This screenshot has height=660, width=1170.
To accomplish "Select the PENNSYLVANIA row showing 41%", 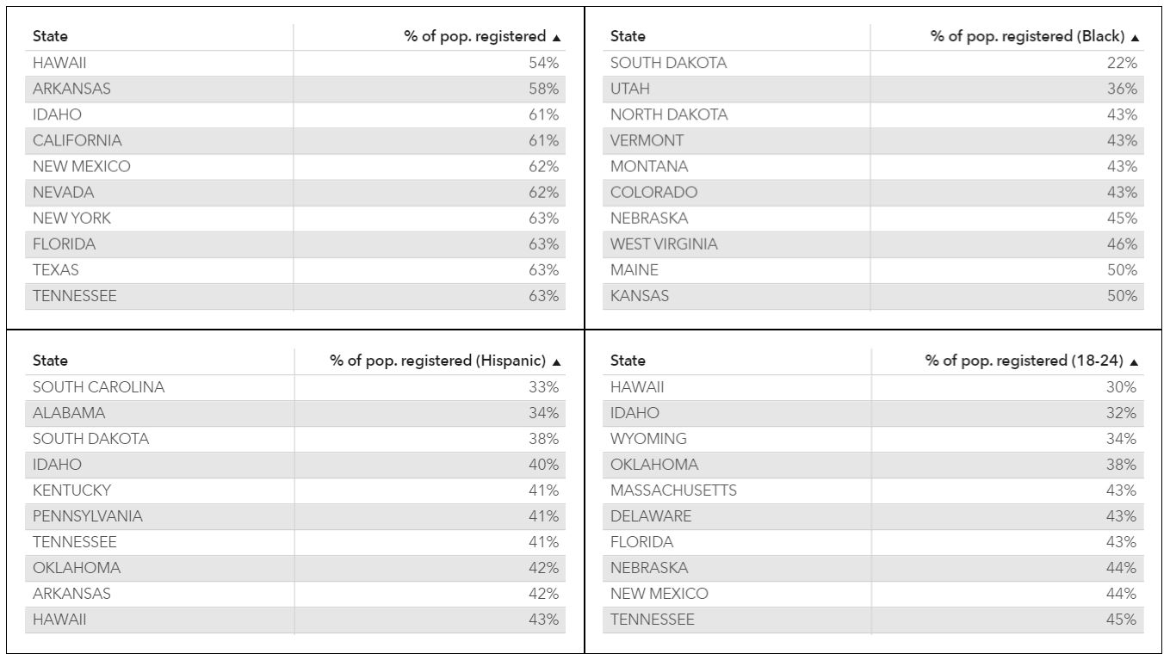I will 295,516.
